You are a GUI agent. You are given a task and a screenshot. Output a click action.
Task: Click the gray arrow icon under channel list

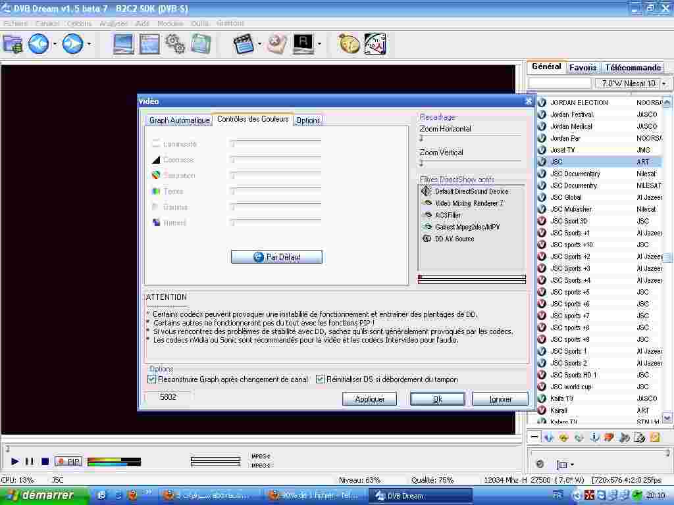point(625,437)
